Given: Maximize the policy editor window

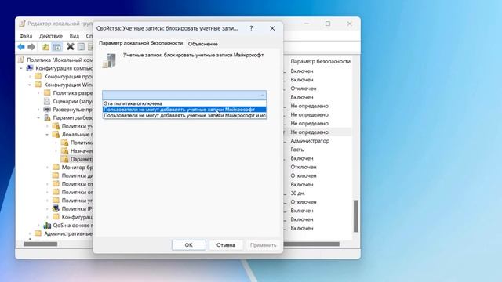Looking at the screenshot, I should tap(328, 23).
